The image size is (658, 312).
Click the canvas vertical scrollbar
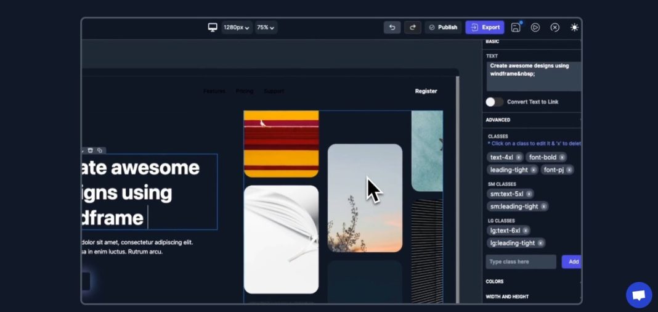coord(457,189)
